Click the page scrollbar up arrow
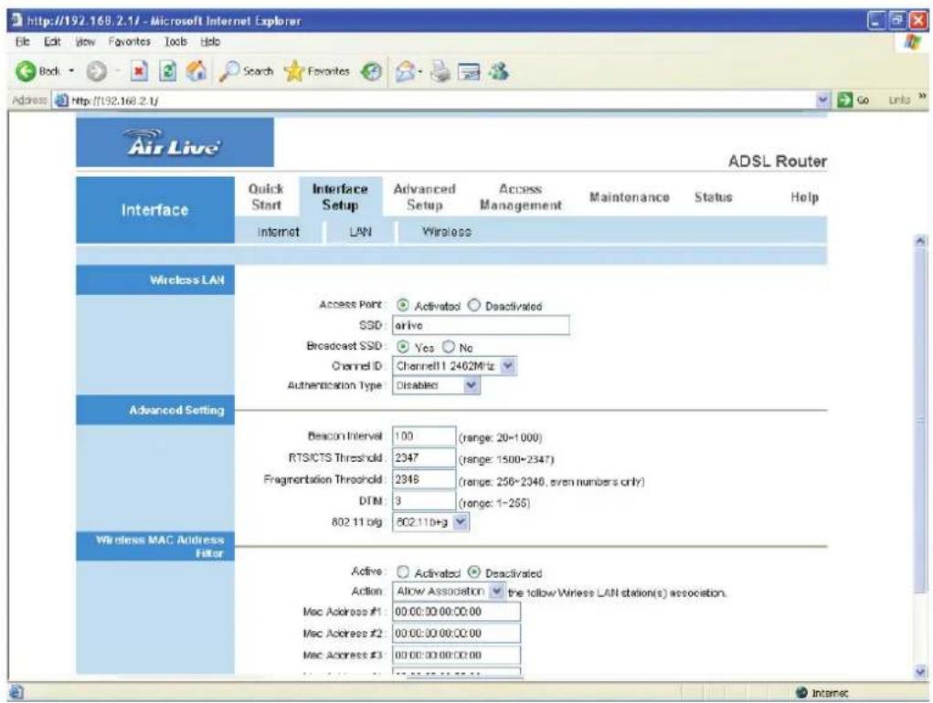933x703 pixels. click(x=920, y=241)
